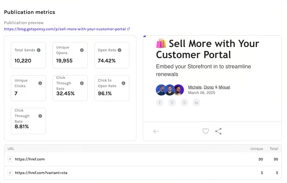287x183 pixels.
Task: Click info icon beside 8.81% Click Through Rate
Action: tap(40, 116)
